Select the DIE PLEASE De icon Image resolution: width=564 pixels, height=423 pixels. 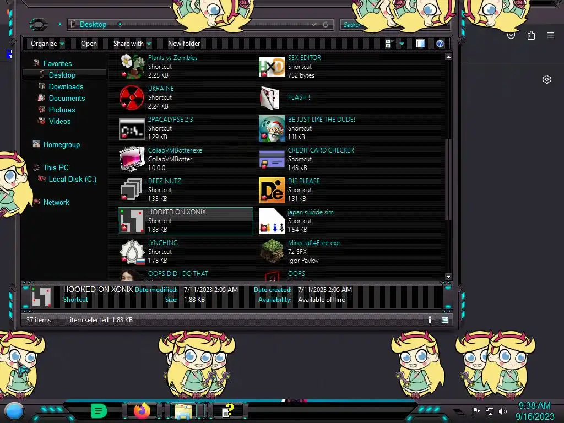(x=272, y=190)
